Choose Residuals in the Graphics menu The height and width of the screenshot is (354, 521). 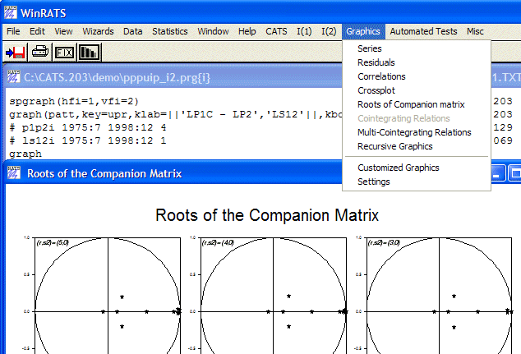tap(376, 62)
